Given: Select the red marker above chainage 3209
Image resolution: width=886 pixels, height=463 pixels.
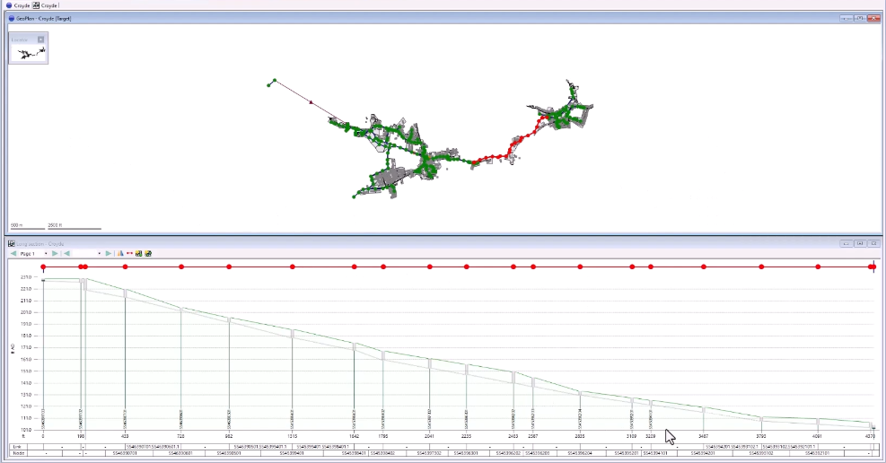Looking at the screenshot, I should [x=651, y=266].
